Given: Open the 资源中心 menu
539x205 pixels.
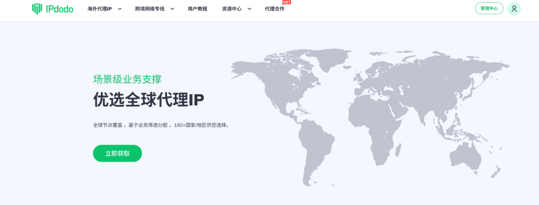Looking at the screenshot, I should tap(232, 9).
